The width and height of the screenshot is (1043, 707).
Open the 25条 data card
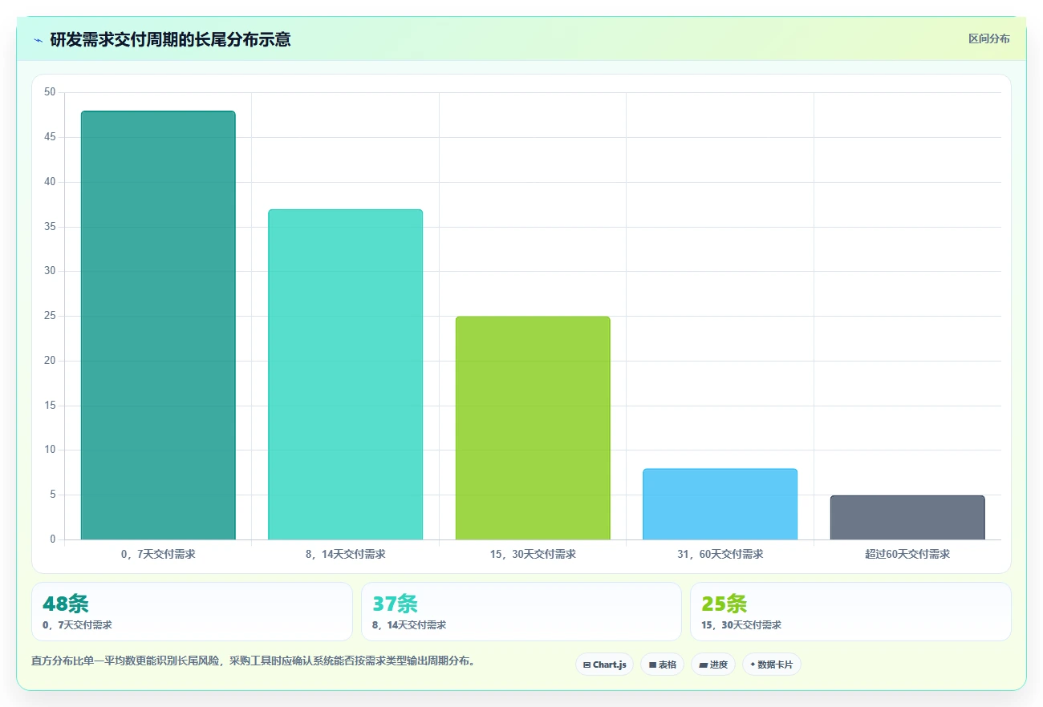(x=850, y=612)
